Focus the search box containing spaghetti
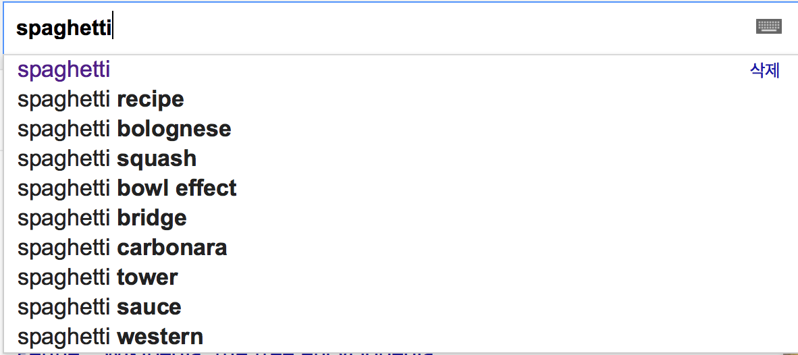This screenshot has height=355, width=798. pyautogui.click(x=405, y=28)
